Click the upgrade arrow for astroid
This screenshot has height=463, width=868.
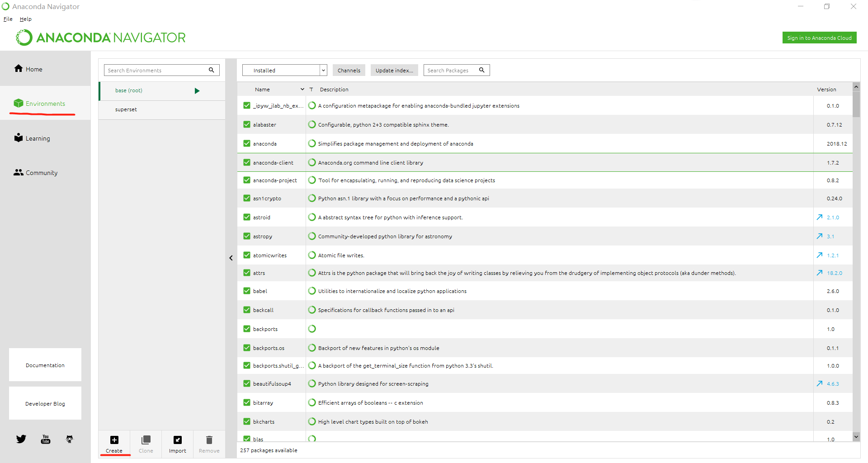(x=820, y=217)
